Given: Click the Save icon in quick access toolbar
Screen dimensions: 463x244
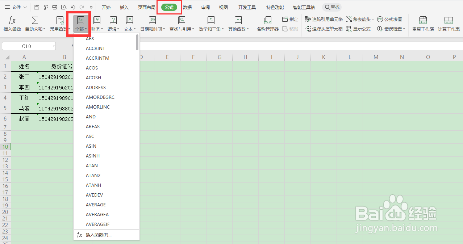Looking at the screenshot, I should pos(37,7).
